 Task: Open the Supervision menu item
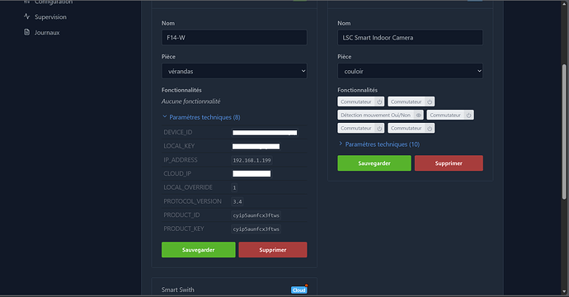(45, 16)
